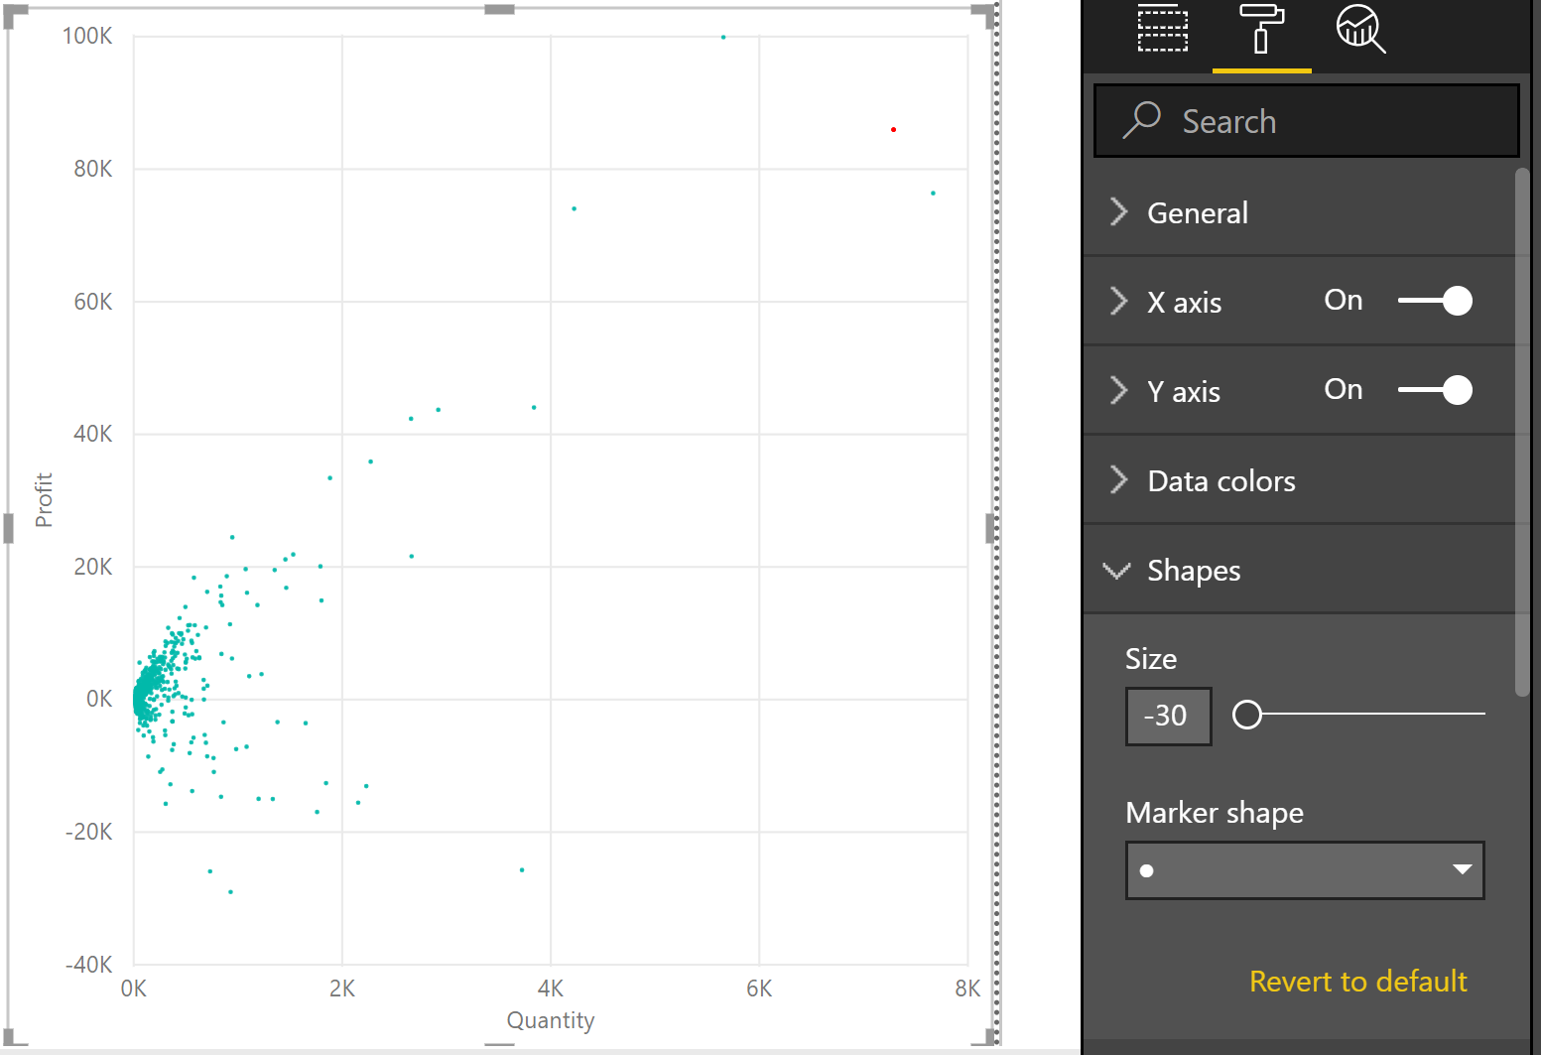
Task: Select the topmost teal point near 100K Profit
Action: coord(721,36)
